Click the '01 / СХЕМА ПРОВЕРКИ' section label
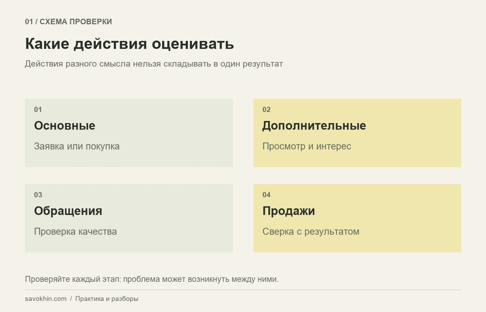This screenshot has width=486, height=312. [x=68, y=21]
